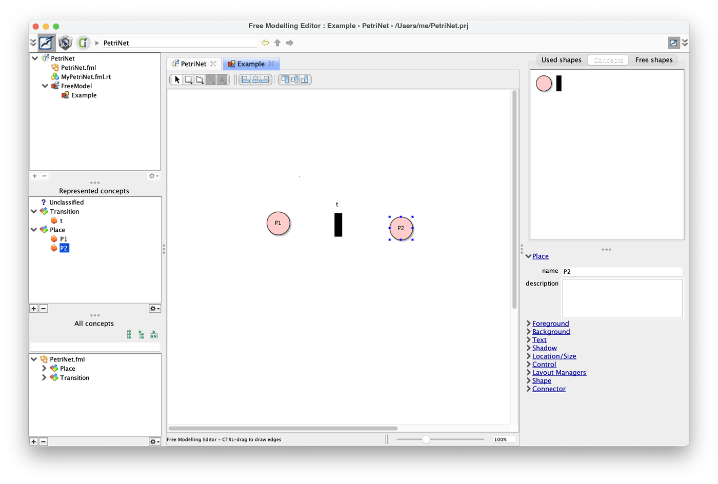The image size is (718, 484).
Task: Click the align top edges icon
Action: pos(285,79)
